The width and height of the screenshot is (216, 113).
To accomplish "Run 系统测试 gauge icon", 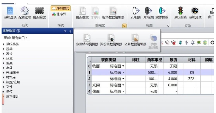I will click(195, 13).
